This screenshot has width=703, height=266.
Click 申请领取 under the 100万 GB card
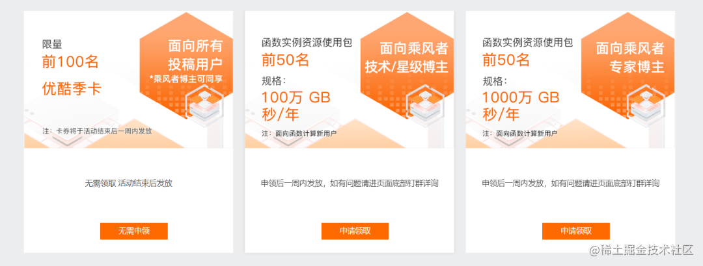pyautogui.click(x=355, y=231)
